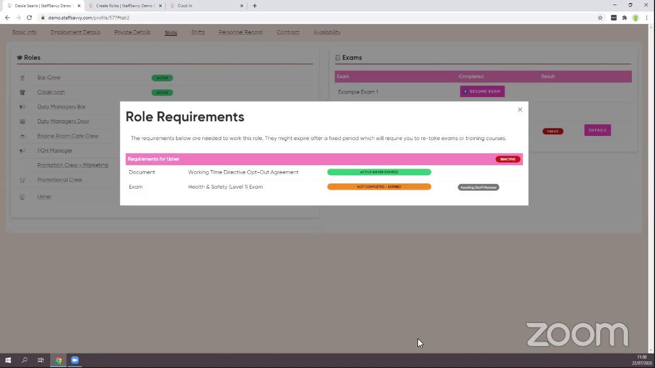Open the Private Details tab
655x368 pixels.
132,32
